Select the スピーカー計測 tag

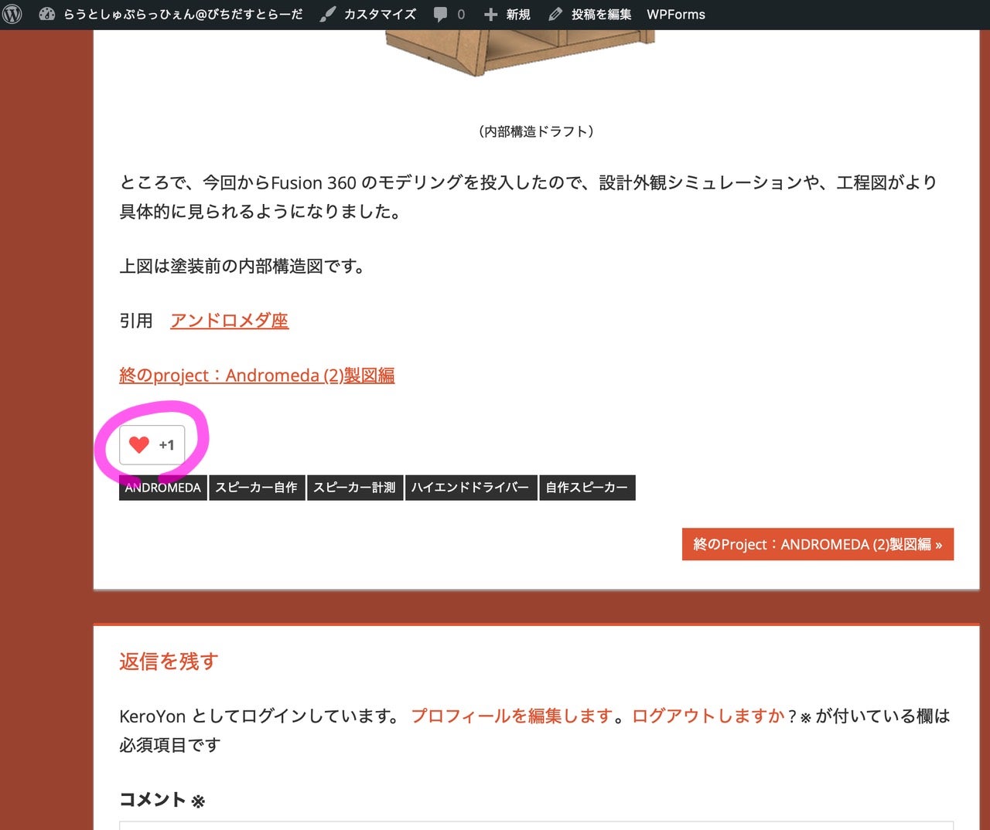354,488
